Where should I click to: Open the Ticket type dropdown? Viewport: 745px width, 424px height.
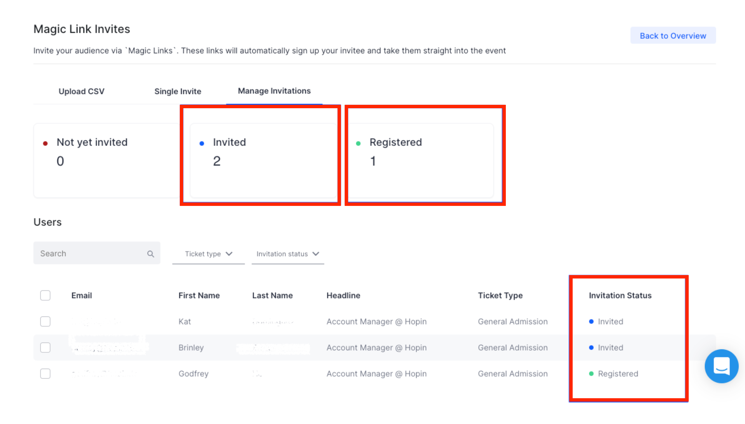coord(208,254)
